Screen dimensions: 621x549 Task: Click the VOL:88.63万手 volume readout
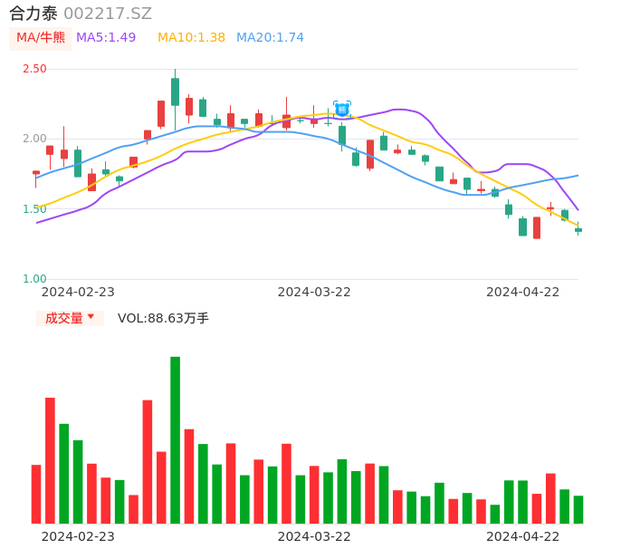[163, 318]
